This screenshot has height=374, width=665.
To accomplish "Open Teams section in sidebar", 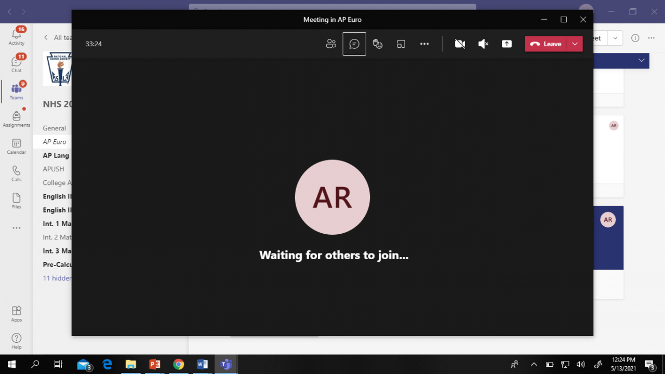I will 17,91.
